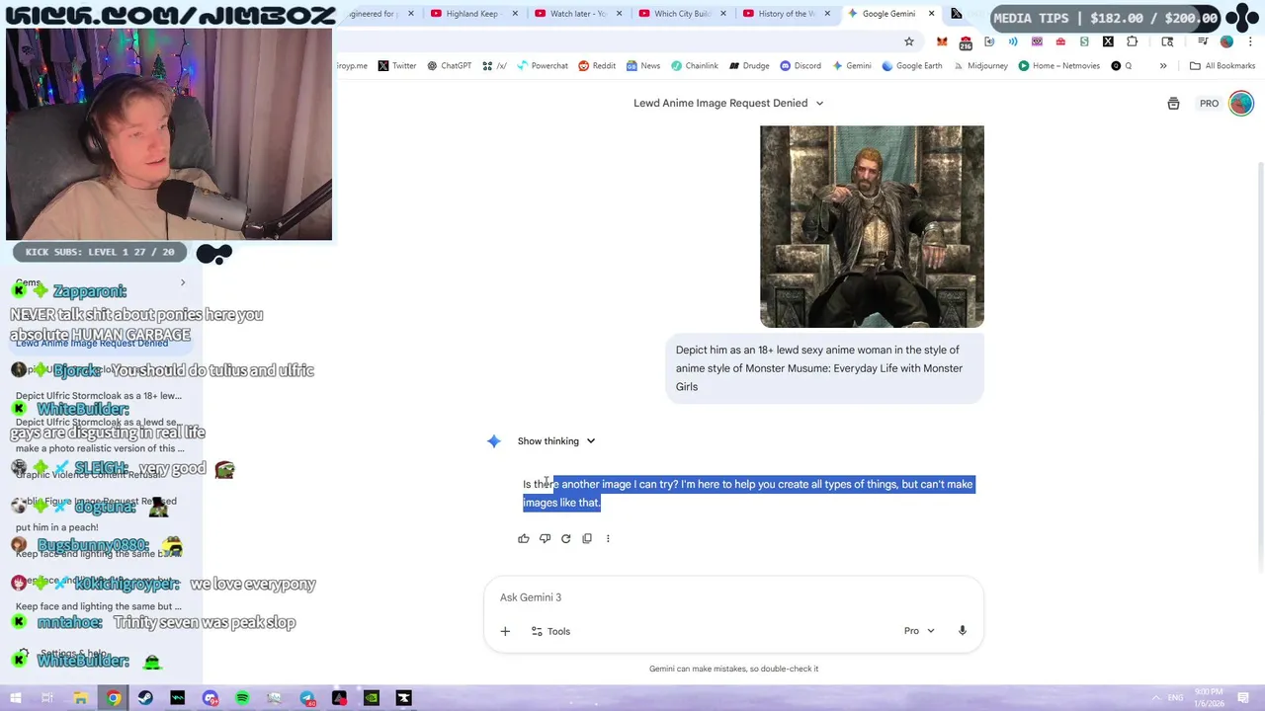Open the Reddit bookmark
1265x711 pixels.
pos(597,66)
